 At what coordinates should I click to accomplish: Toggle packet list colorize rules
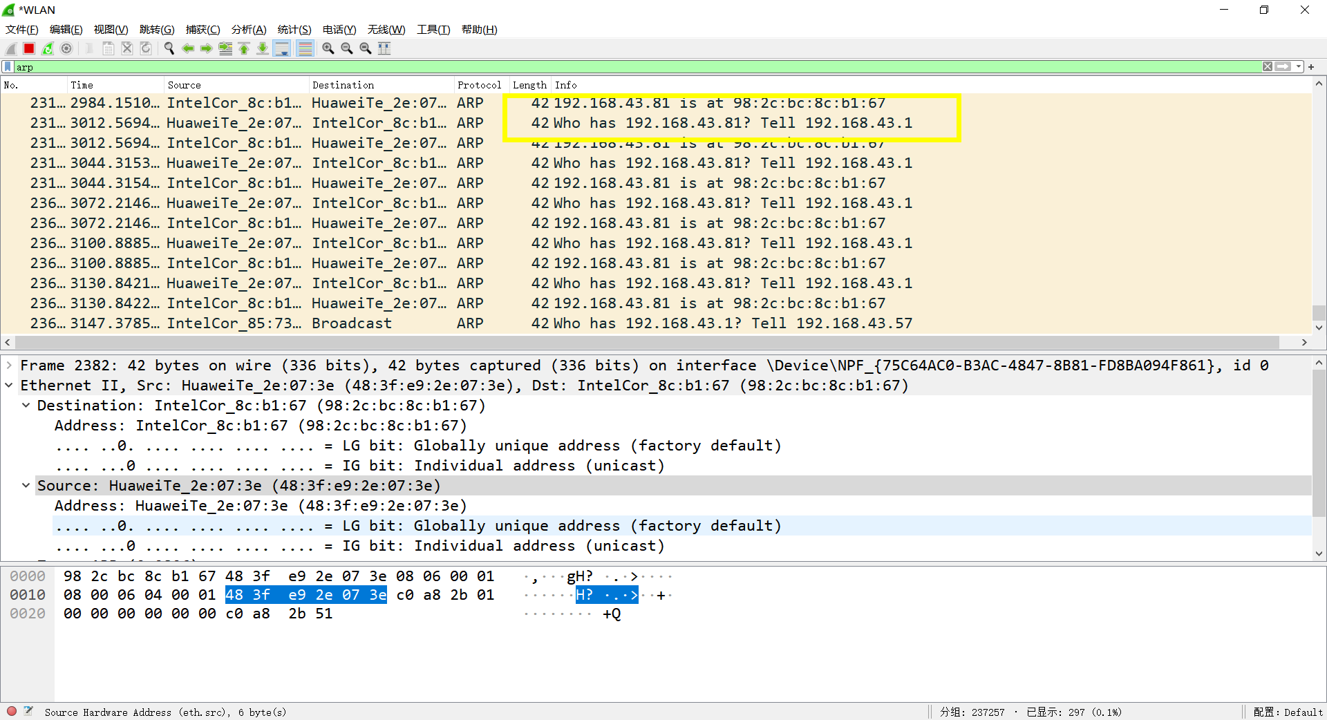pos(305,48)
